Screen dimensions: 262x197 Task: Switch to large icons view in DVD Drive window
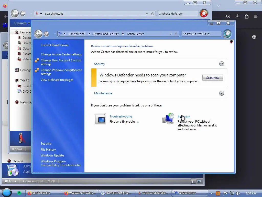[199, 181]
